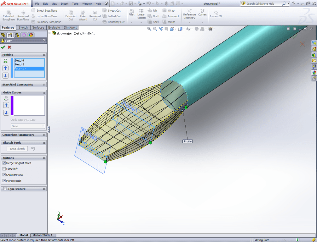Open the Insert menu
Screen dimensions: 317x242
click(x=65, y=4)
